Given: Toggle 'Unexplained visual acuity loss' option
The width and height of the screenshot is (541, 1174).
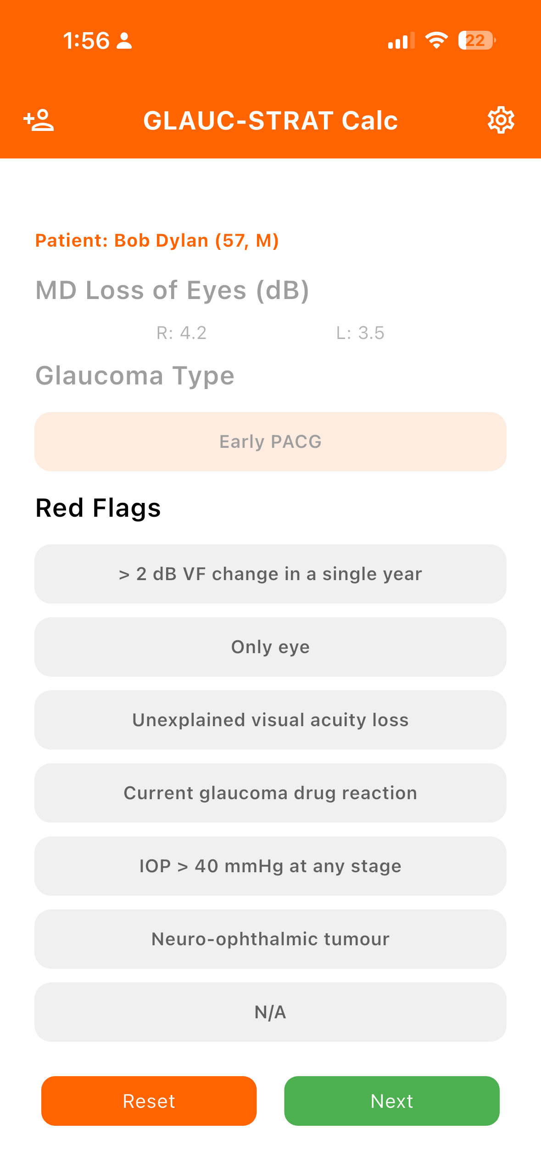Looking at the screenshot, I should pyautogui.click(x=270, y=720).
